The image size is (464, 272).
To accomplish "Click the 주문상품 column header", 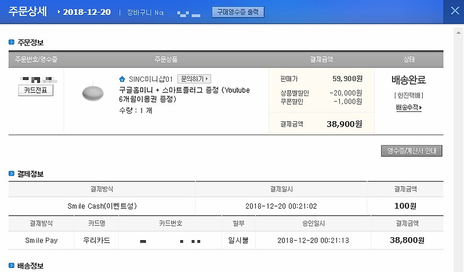I will point(166,60).
